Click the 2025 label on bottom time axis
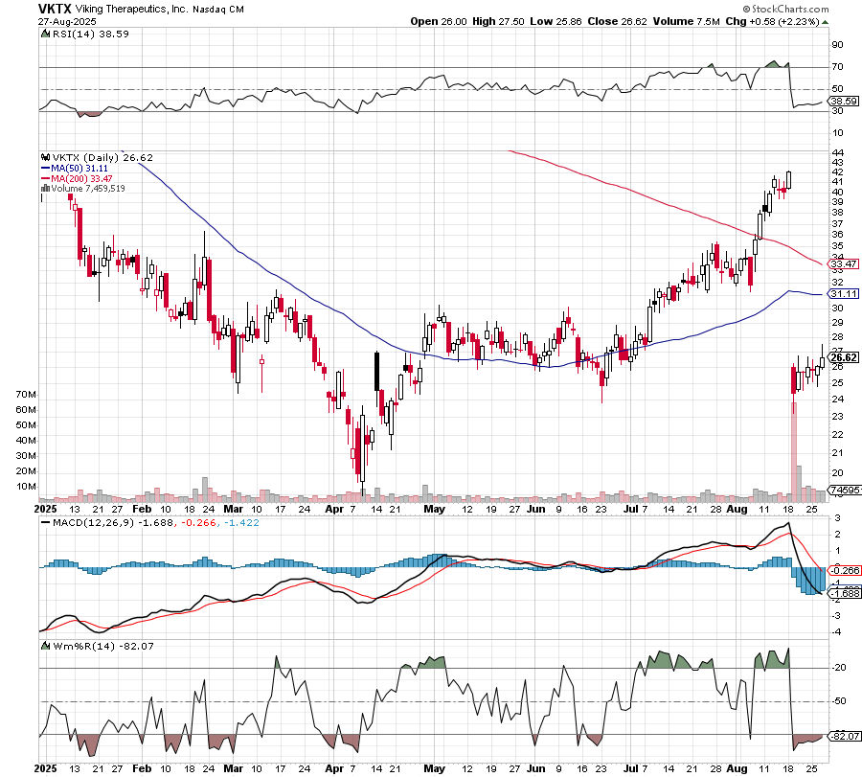This screenshot has width=862, height=777. pos(45,768)
